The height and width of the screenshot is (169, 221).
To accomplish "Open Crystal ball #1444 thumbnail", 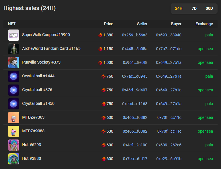I will point(13,76).
